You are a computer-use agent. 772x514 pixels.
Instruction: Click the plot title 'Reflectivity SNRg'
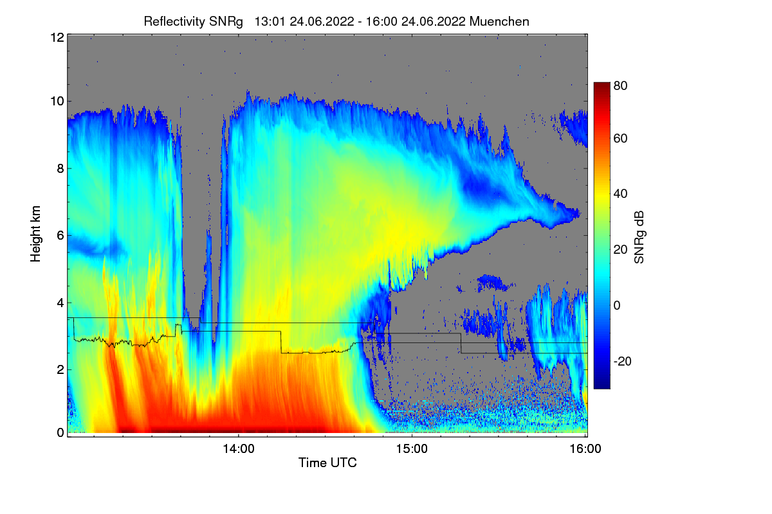(193, 21)
